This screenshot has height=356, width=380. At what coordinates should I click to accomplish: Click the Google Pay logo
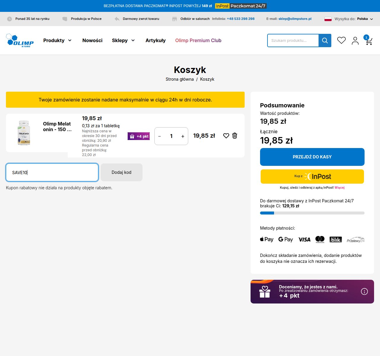(x=286, y=239)
